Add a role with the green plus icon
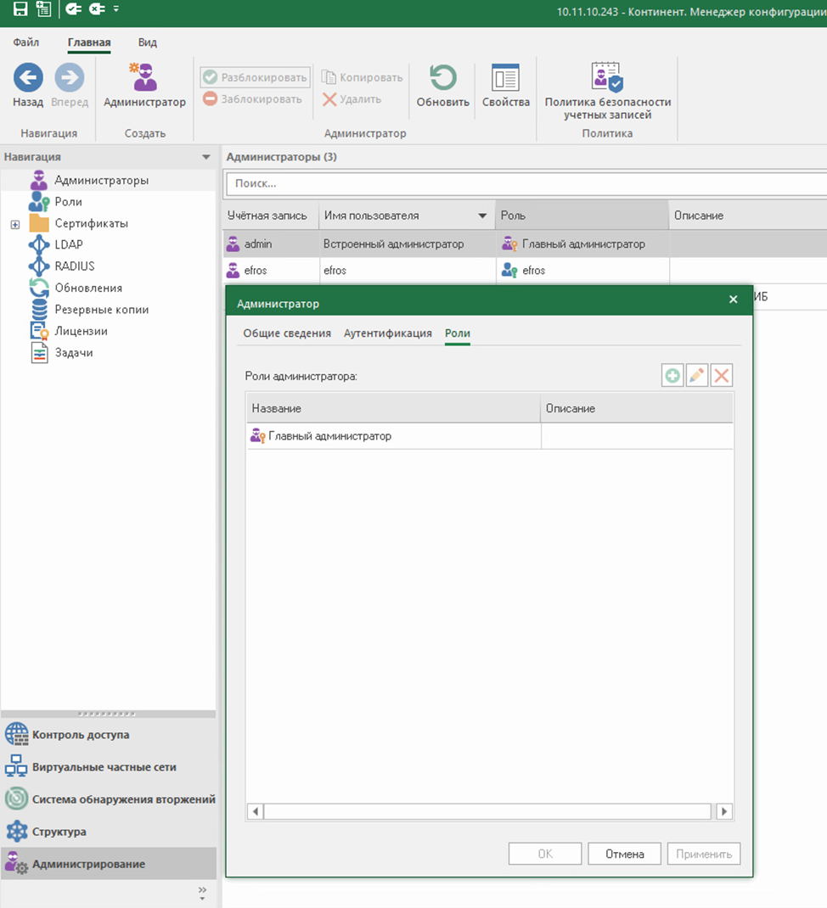827x908 pixels. pos(672,375)
